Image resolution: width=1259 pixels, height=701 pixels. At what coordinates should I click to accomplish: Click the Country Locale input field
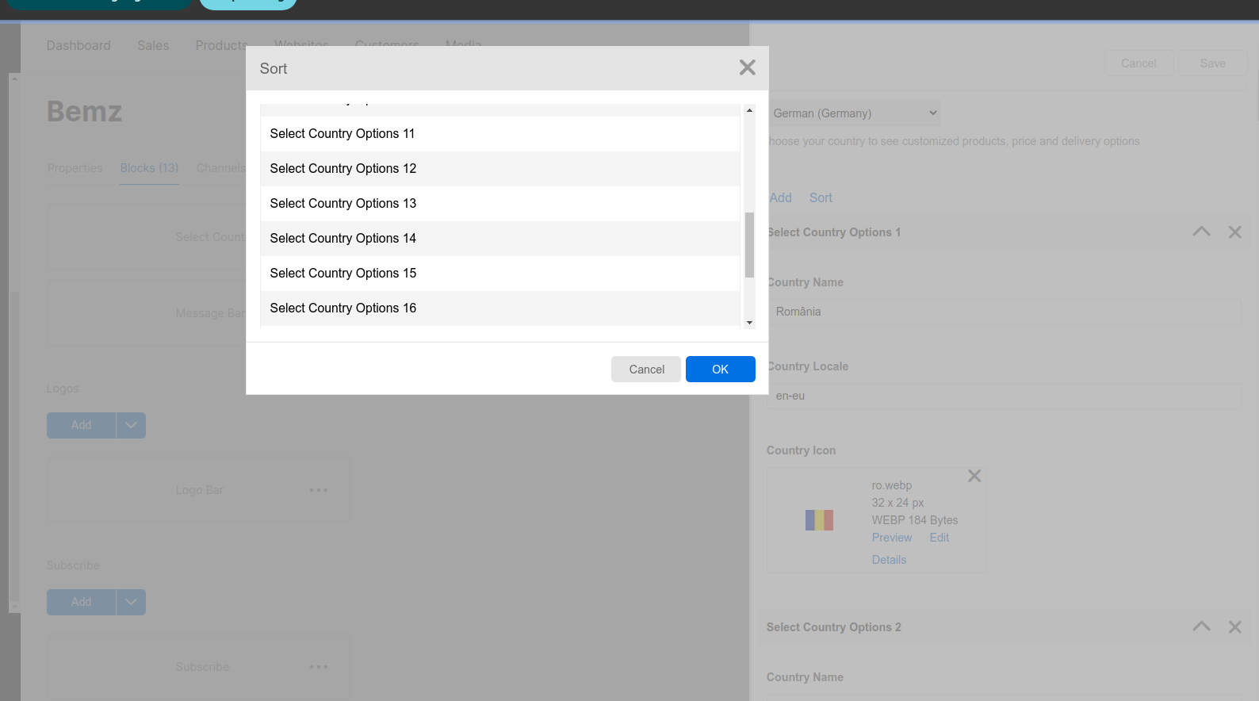(1003, 396)
